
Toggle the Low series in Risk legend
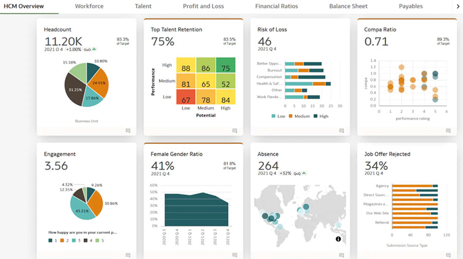[277, 116]
